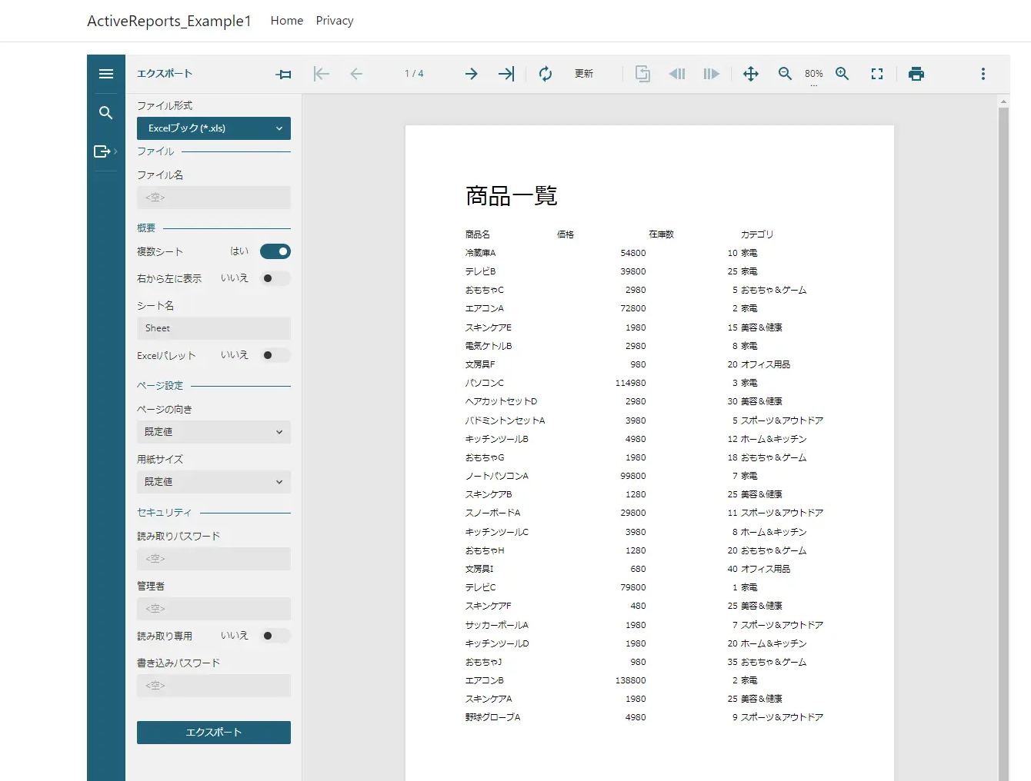Click the 価格 column header
The image size is (1031, 781).
(x=566, y=234)
